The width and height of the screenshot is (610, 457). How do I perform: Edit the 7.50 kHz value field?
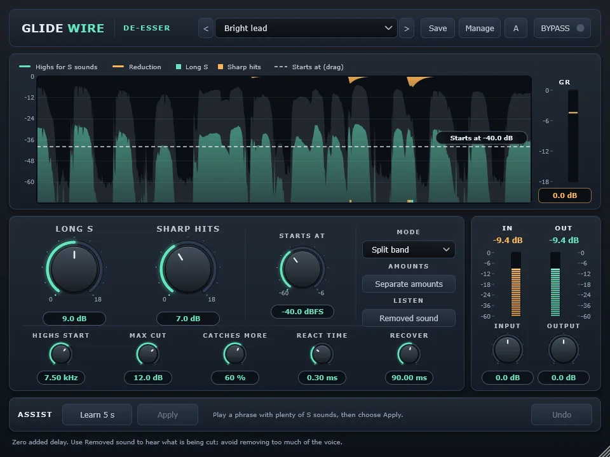pos(61,378)
